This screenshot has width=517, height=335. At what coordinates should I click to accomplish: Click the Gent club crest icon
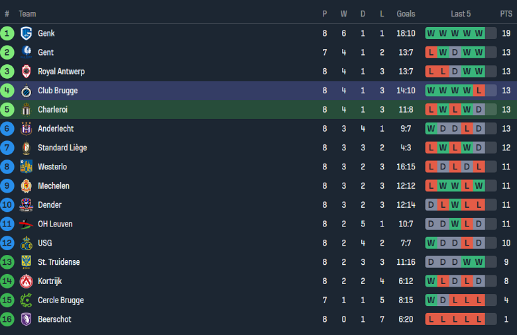coord(27,52)
